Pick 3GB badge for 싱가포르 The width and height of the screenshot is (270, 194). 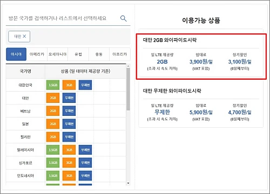69,163
